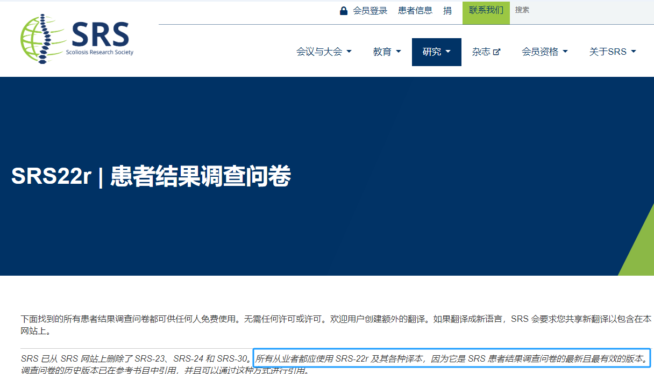Open the 杂志 journal link
This screenshot has width=654, height=374.
[486, 52]
